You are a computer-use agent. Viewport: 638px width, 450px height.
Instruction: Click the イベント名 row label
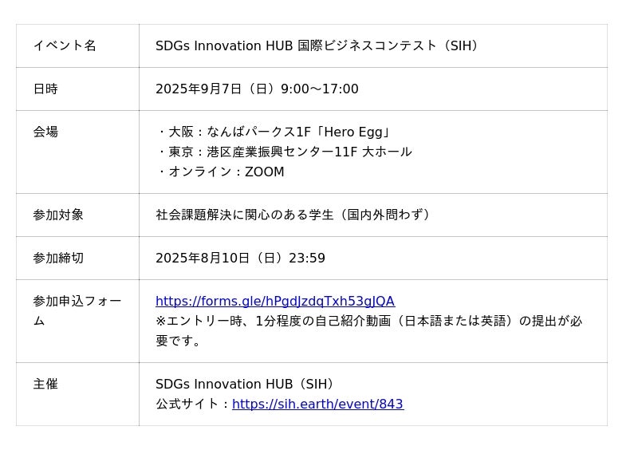[65, 45]
